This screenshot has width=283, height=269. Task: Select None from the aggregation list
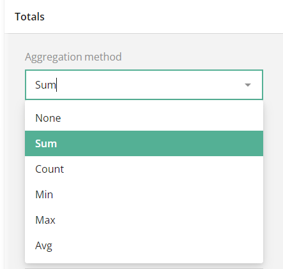click(144, 118)
